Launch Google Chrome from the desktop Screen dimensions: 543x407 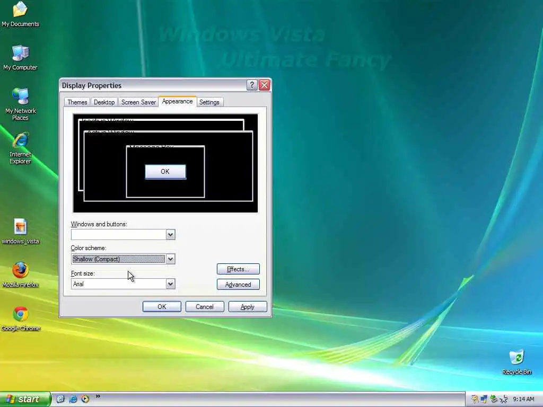point(20,318)
